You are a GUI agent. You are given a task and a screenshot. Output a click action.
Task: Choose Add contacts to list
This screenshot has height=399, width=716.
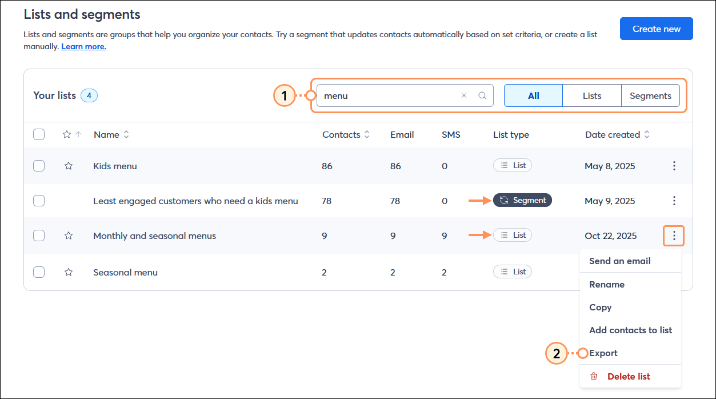(x=630, y=330)
